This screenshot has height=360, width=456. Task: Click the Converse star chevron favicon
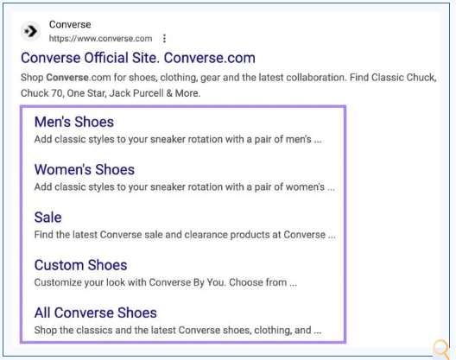pyautogui.click(x=30, y=31)
